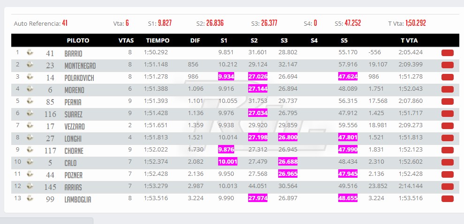Viewport: 464px width, 224px height.
Task: Click the PILOTO column header
Action: tap(78, 41)
